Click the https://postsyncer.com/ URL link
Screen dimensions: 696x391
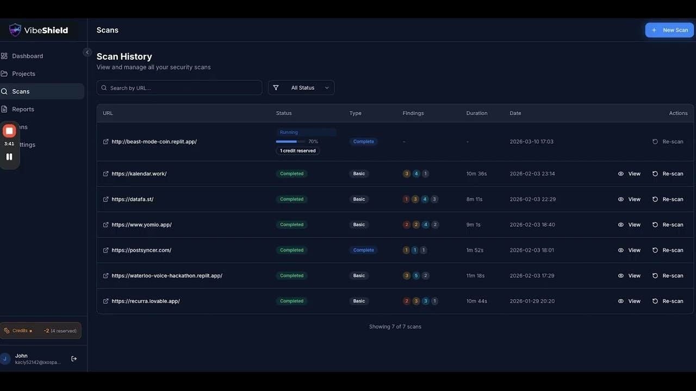[141, 250]
